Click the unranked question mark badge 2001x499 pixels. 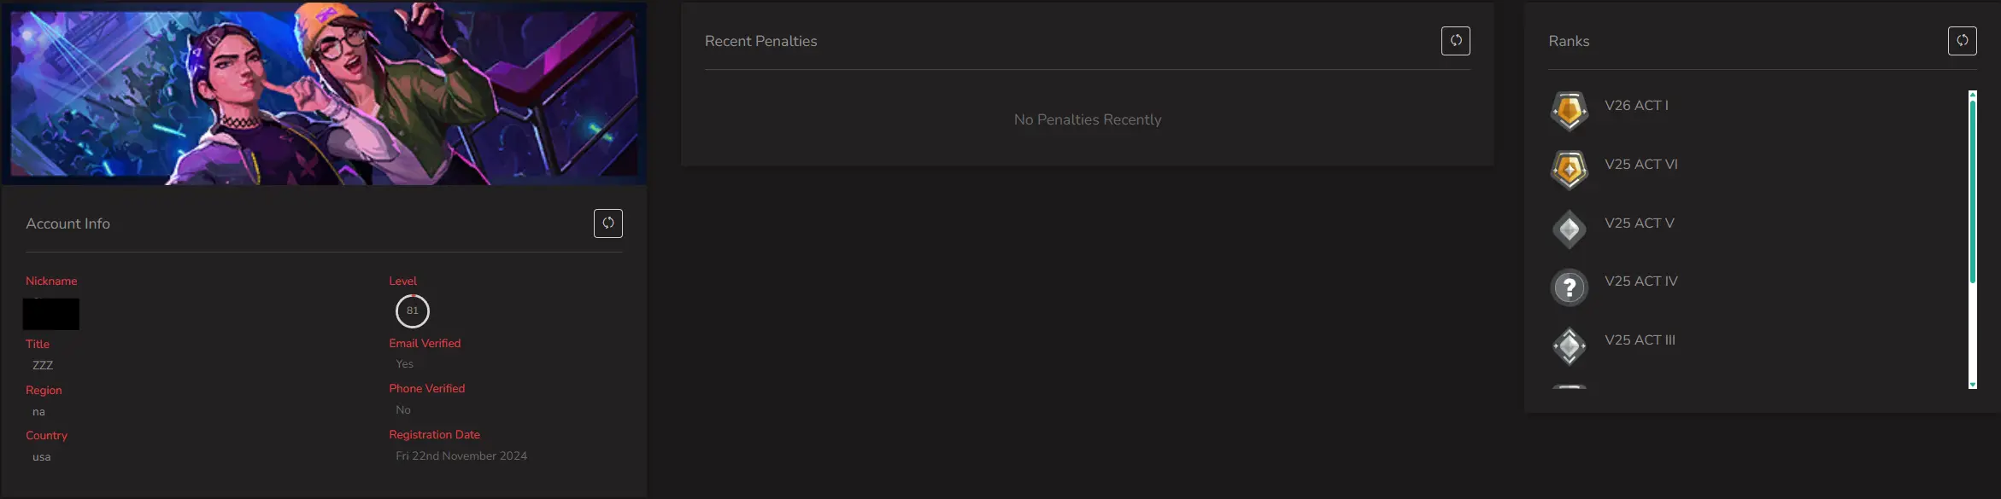coord(1569,287)
